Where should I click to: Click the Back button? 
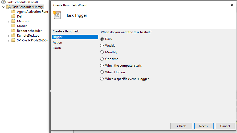181,126
